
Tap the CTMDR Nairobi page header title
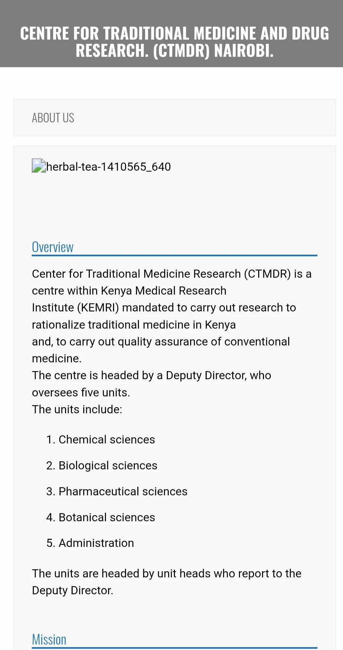click(174, 42)
